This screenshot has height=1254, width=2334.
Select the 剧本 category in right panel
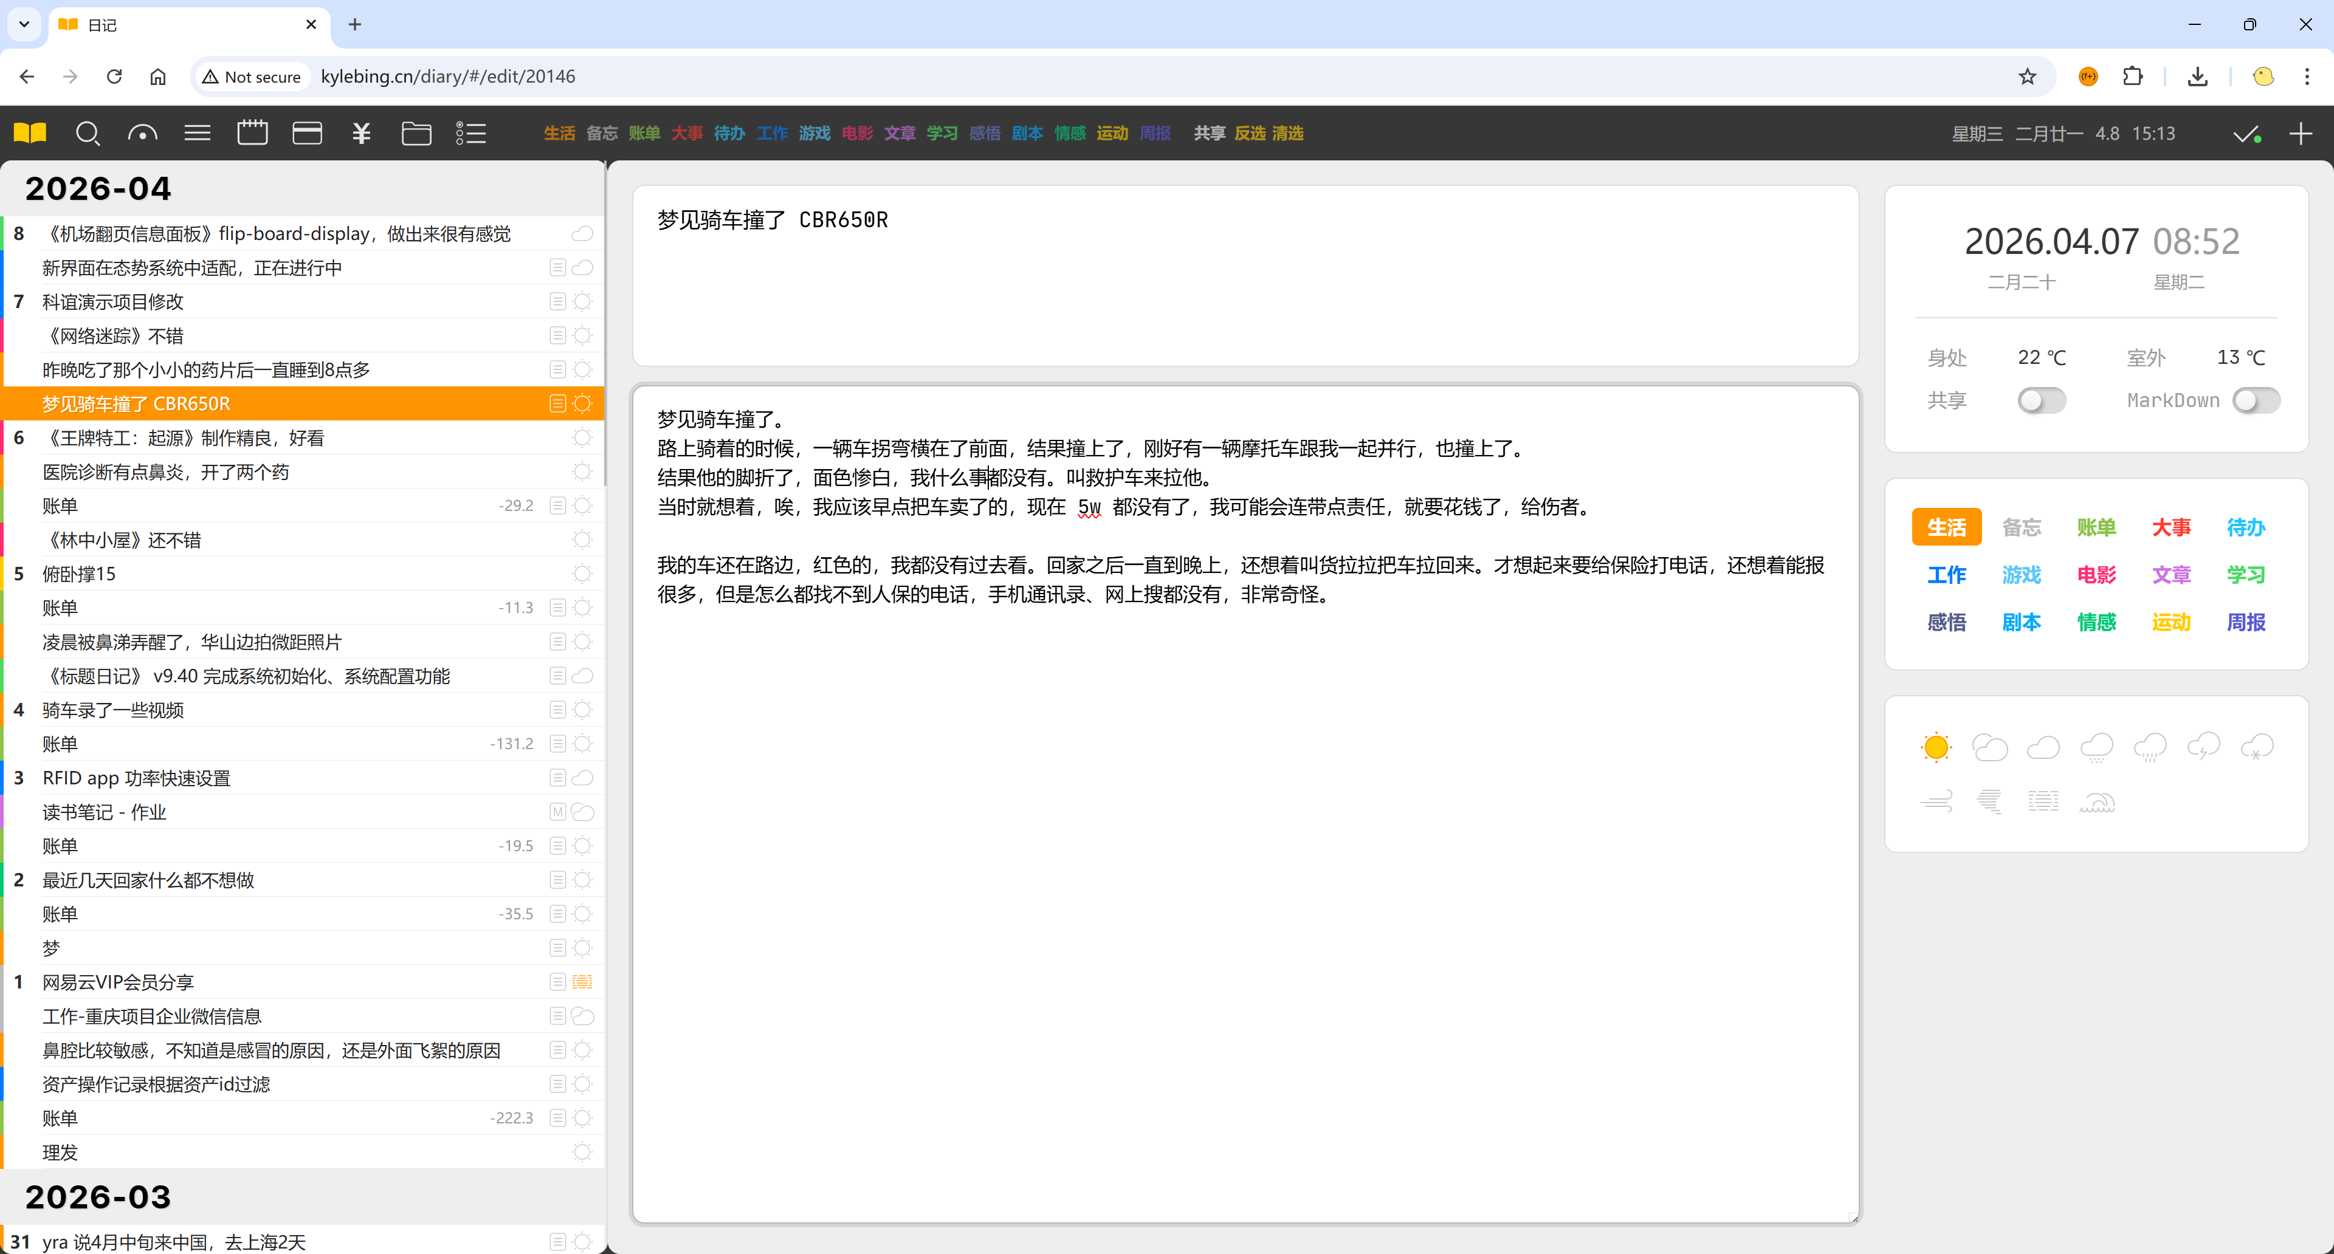(x=2022, y=622)
